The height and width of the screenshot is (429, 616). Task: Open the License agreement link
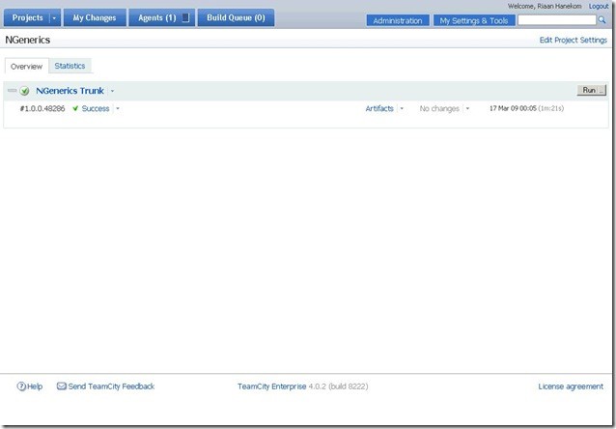pos(571,386)
